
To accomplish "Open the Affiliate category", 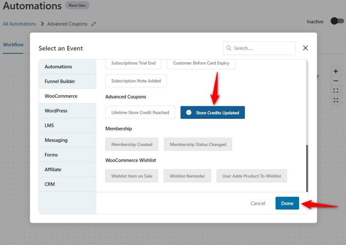I will click(x=68, y=170).
